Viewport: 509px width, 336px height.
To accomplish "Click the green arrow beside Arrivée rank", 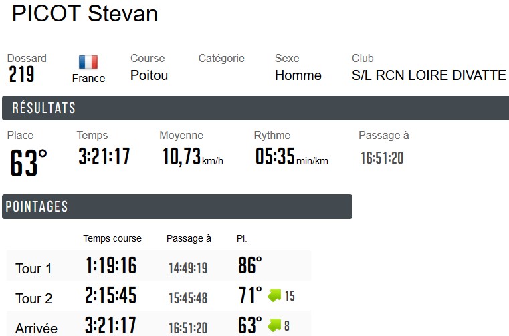I will (275, 325).
